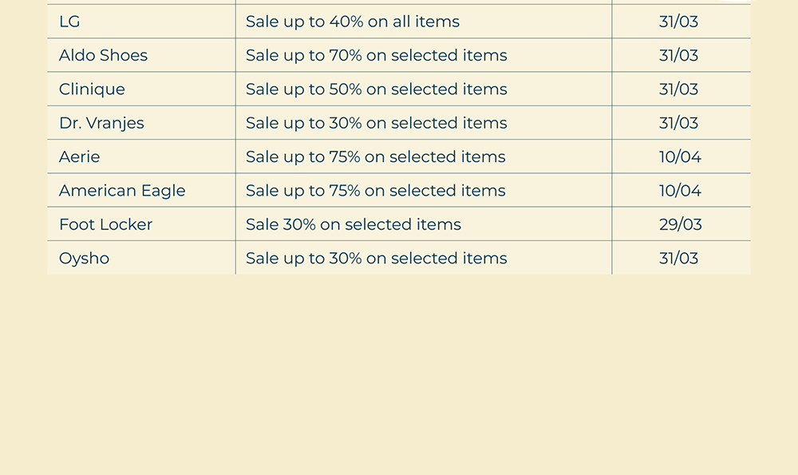Select the 31/03 date in Oysho row
Image resolution: width=798 pixels, height=475 pixels.
point(678,258)
